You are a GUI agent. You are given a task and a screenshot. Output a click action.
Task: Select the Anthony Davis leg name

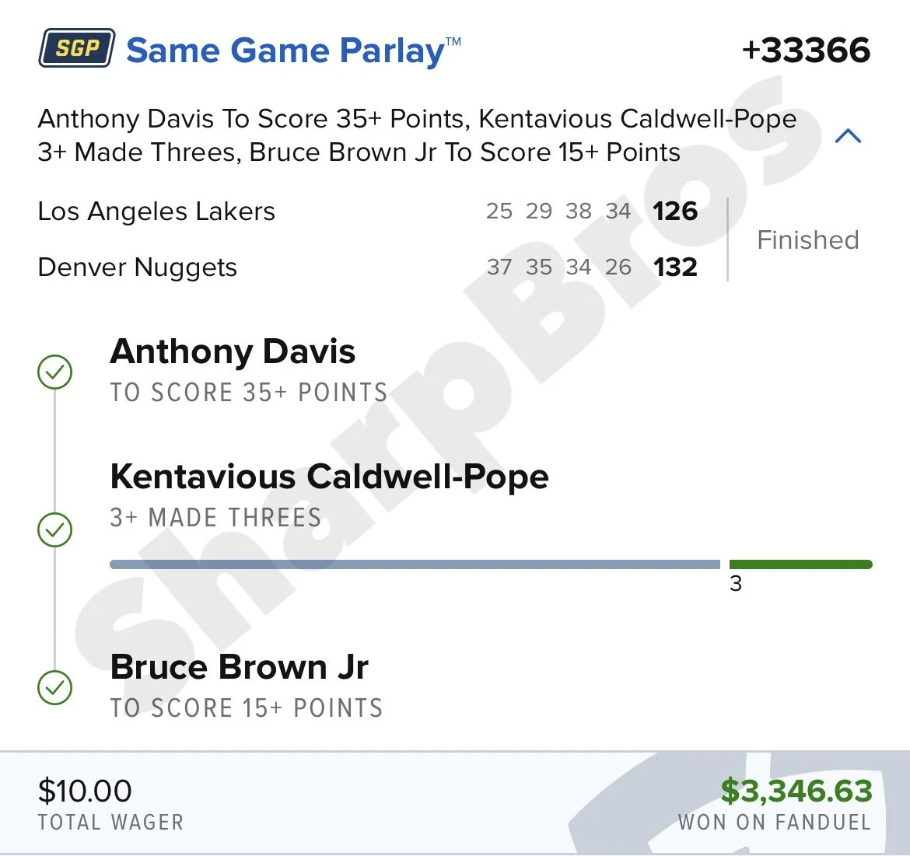click(232, 352)
